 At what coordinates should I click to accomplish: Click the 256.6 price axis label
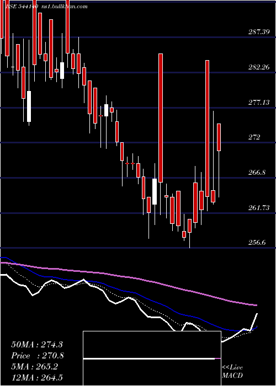[257, 243]
